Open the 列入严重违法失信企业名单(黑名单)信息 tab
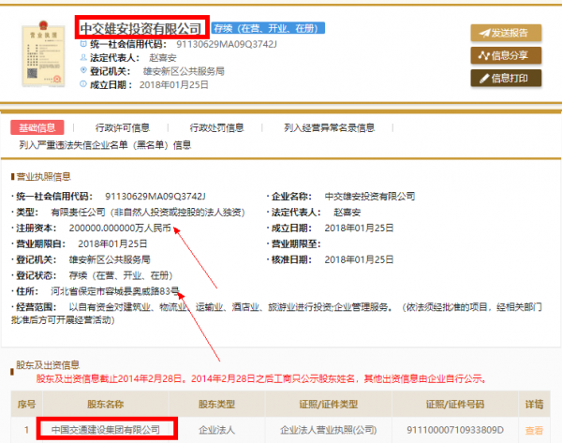 (x=105, y=145)
